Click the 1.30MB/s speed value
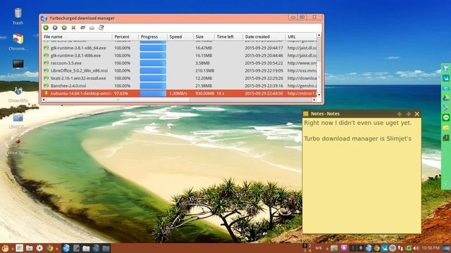 point(178,93)
